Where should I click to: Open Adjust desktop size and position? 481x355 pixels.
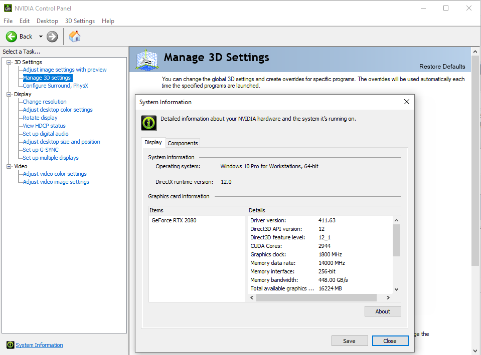pyautogui.click(x=61, y=142)
